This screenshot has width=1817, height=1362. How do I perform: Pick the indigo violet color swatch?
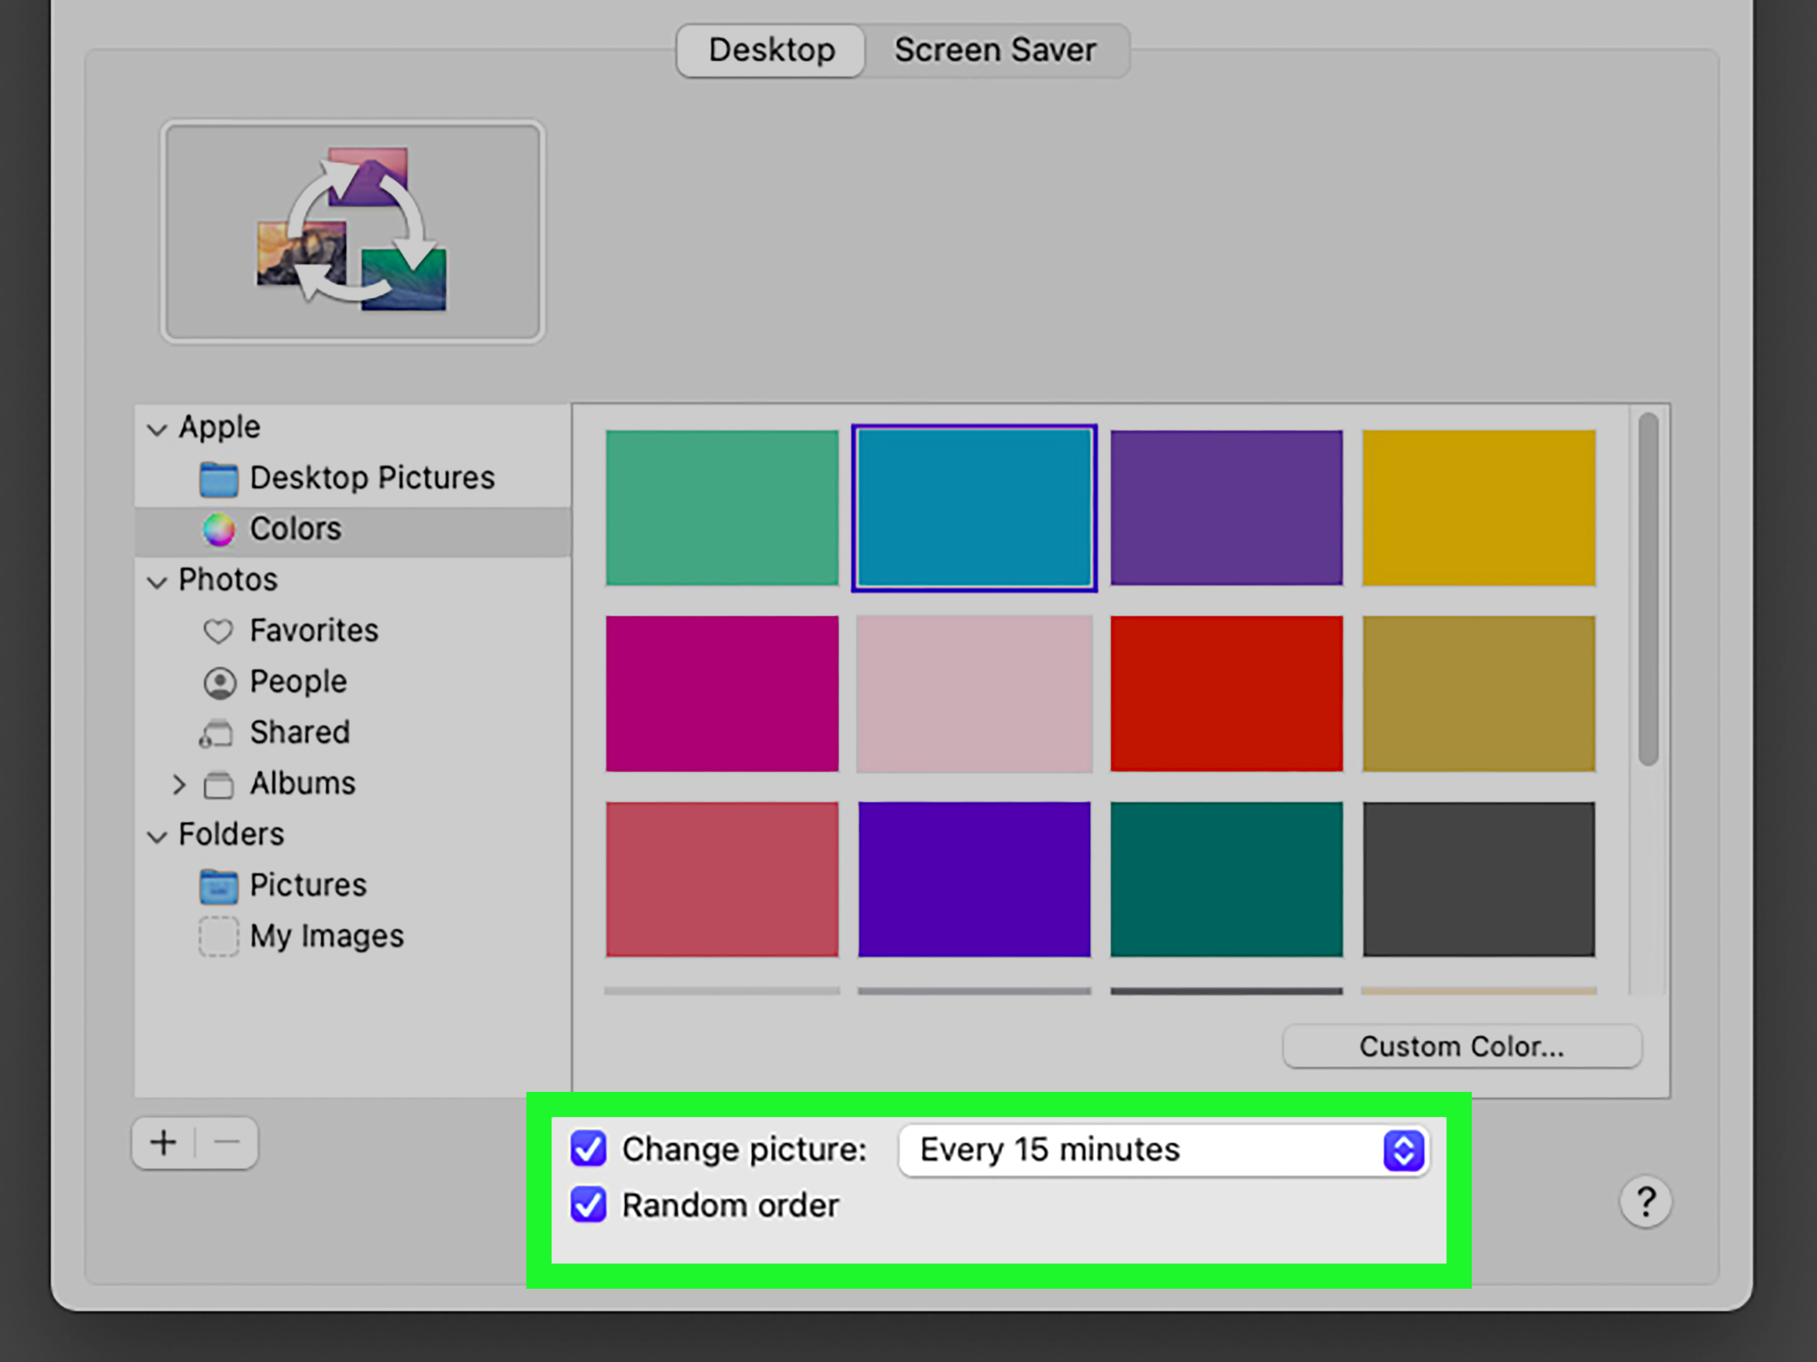coord(974,879)
